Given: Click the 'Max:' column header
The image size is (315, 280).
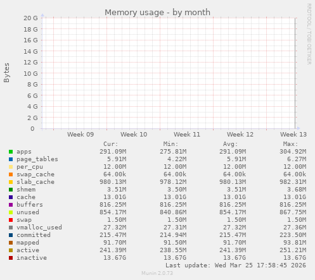Looking at the screenshot, I should point(290,144).
